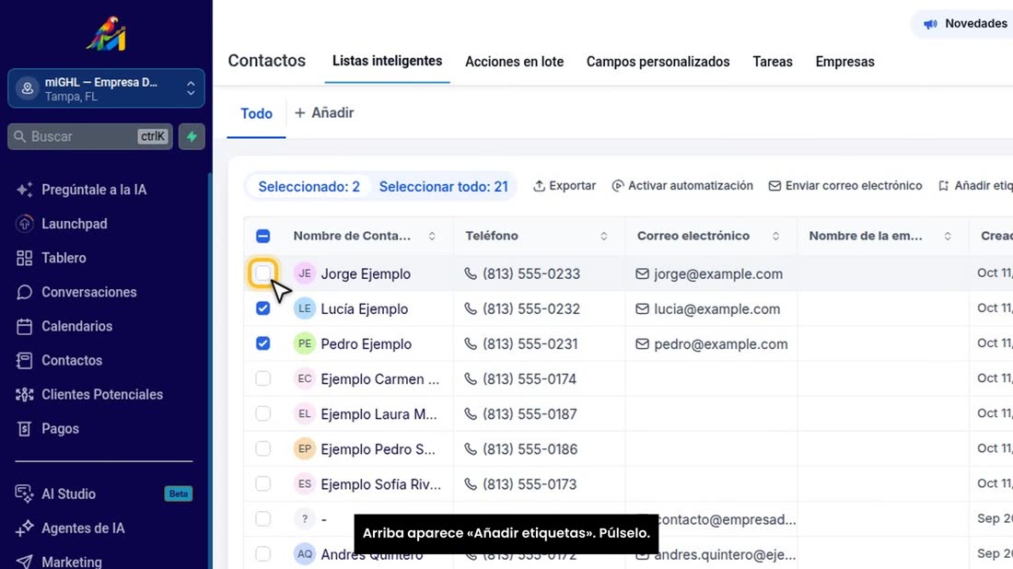Viewport: 1013px width, 569px height.
Task: Click the Añadir etiquetas tag icon
Action: coord(944,186)
